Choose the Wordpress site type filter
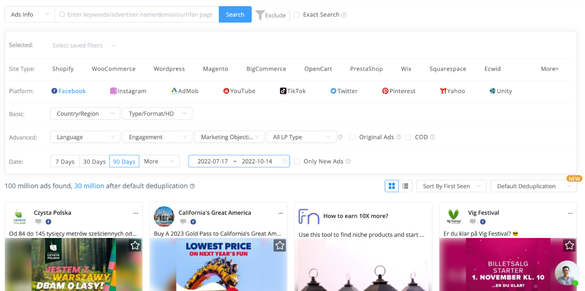The width and height of the screenshot is (585, 291). (x=169, y=69)
